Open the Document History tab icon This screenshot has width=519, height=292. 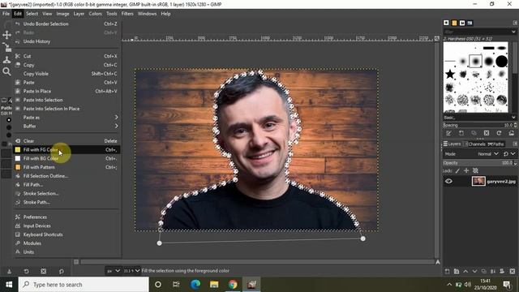470,23
